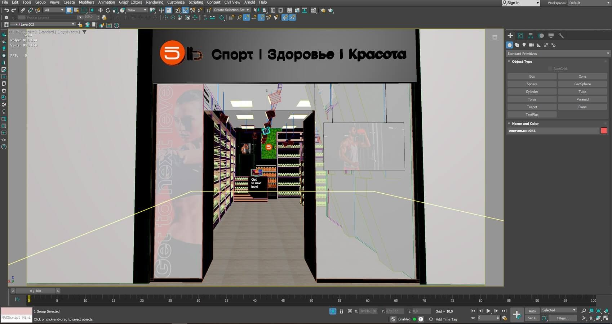Switch to Cameras category icon
This screenshot has height=324, width=612.
tap(531, 45)
